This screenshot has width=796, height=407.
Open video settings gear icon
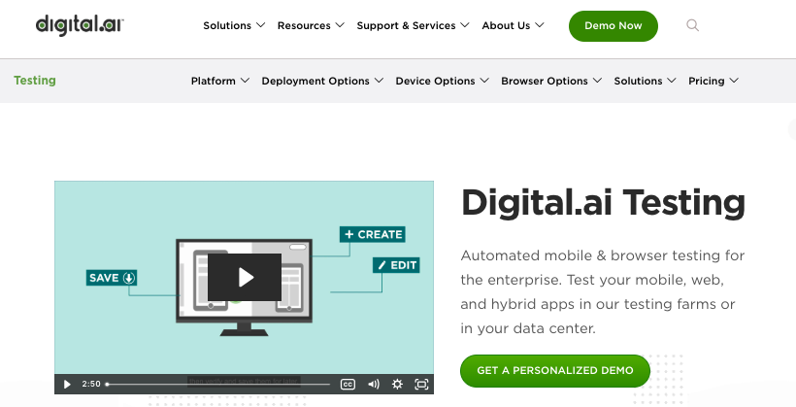click(397, 384)
